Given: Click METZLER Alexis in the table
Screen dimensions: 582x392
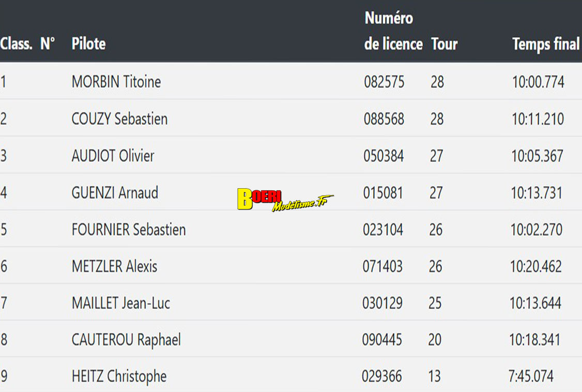Looking at the screenshot, I should pos(114,267).
